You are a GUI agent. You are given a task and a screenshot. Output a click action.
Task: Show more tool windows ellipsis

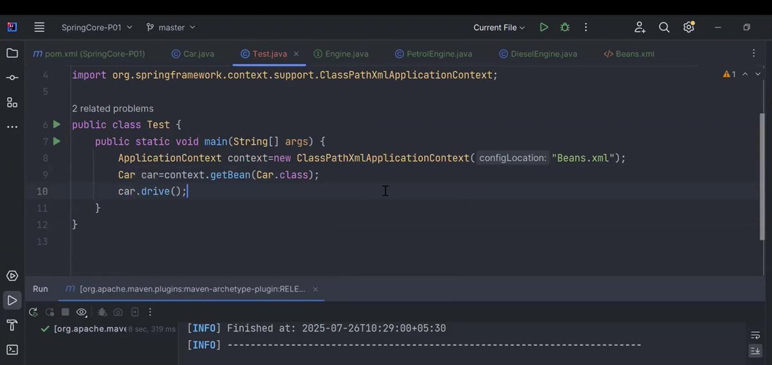(x=12, y=127)
